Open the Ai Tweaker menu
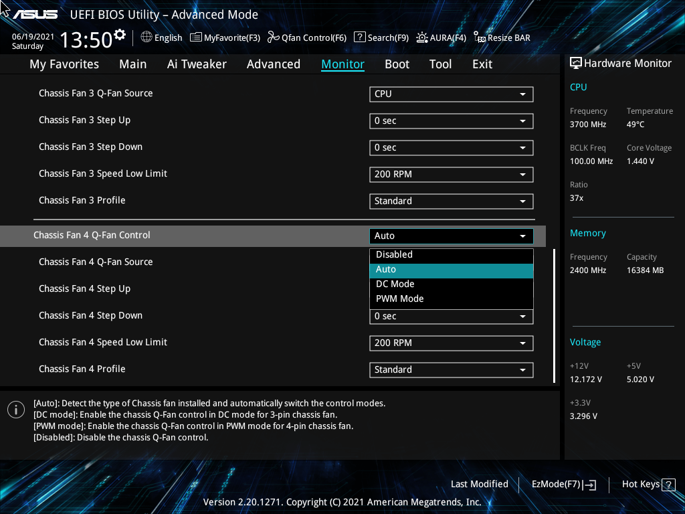Image resolution: width=685 pixels, height=514 pixels. coord(197,64)
